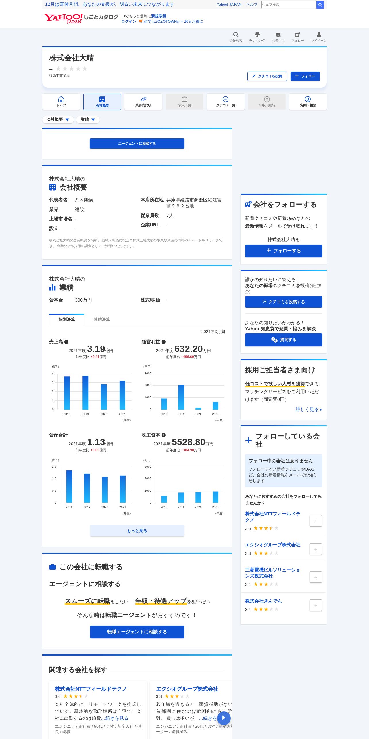Open マイページ person icon
369x739 pixels.
tap(319, 37)
